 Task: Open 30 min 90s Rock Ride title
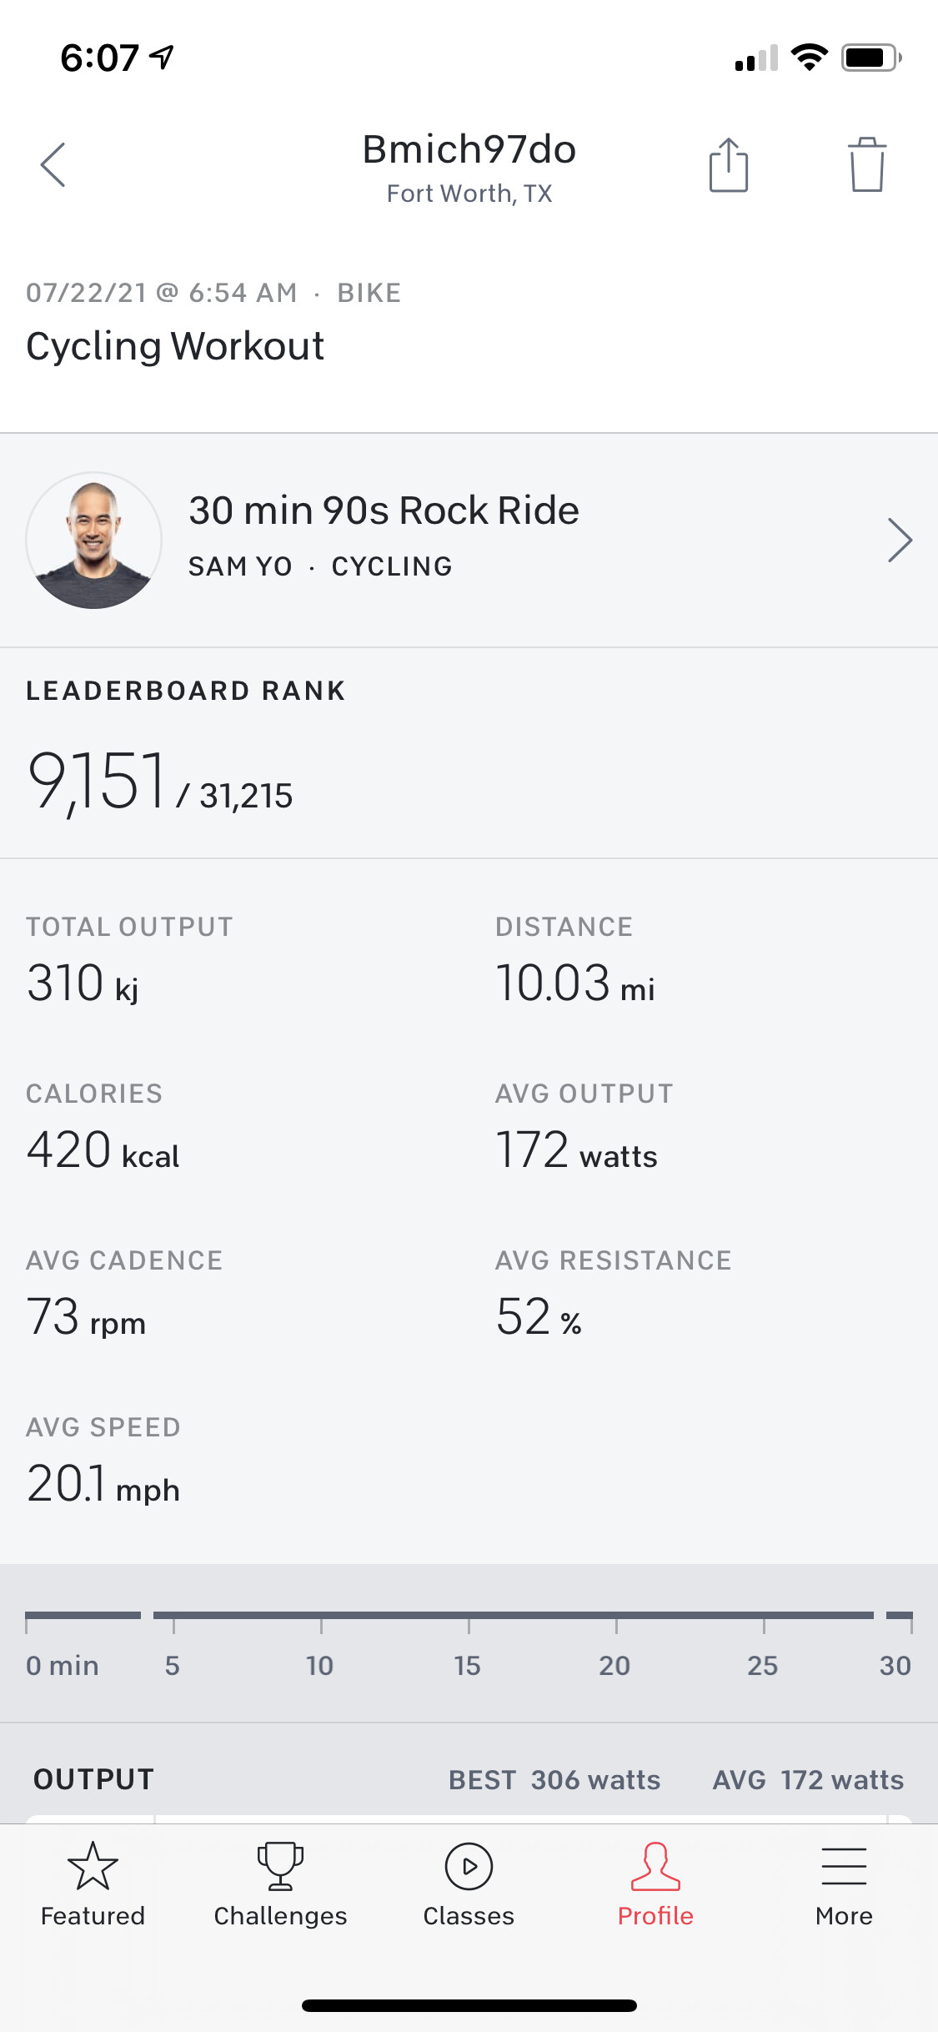[384, 511]
